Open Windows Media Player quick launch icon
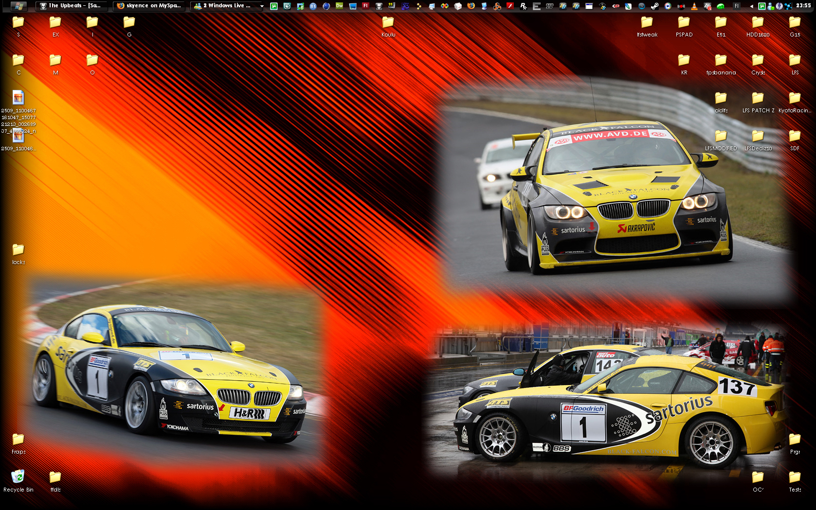The width and height of the screenshot is (816, 510). [668, 6]
